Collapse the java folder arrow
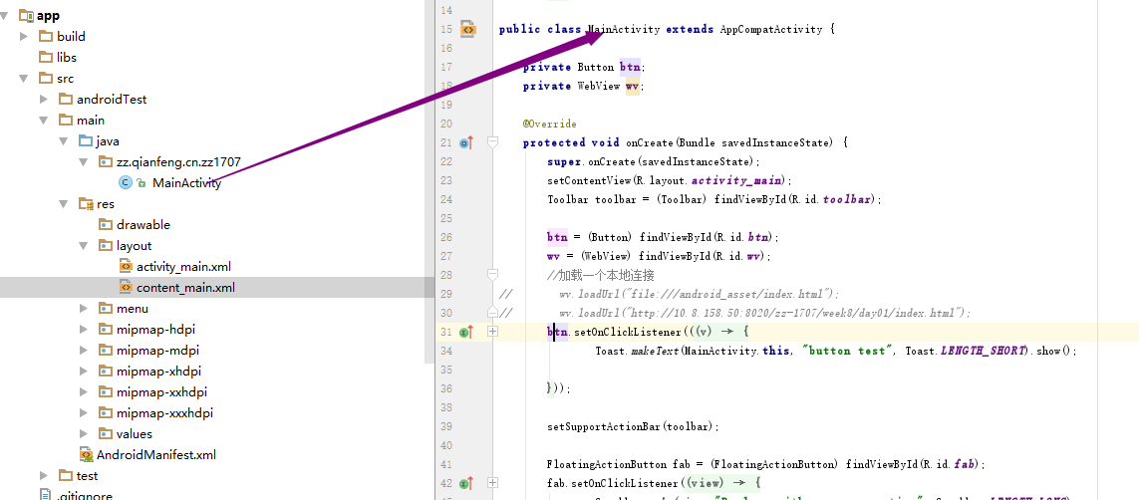This screenshot has width=1139, height=500. 64,141
